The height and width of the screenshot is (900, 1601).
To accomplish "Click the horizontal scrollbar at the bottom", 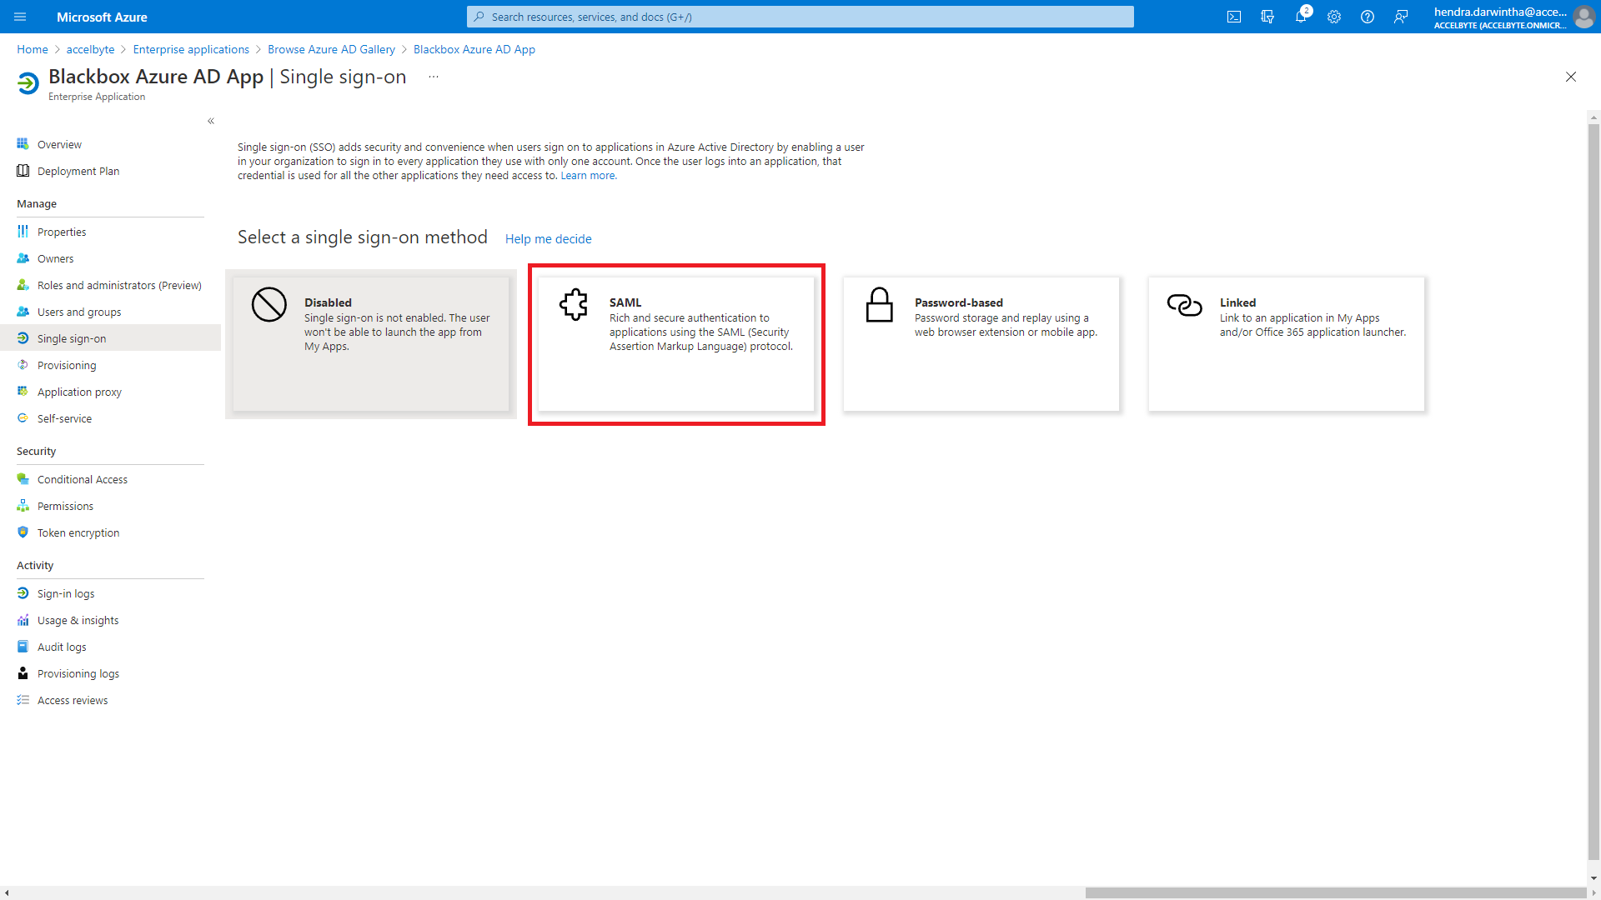I will pyautogui.click(x=1334, y=892).
